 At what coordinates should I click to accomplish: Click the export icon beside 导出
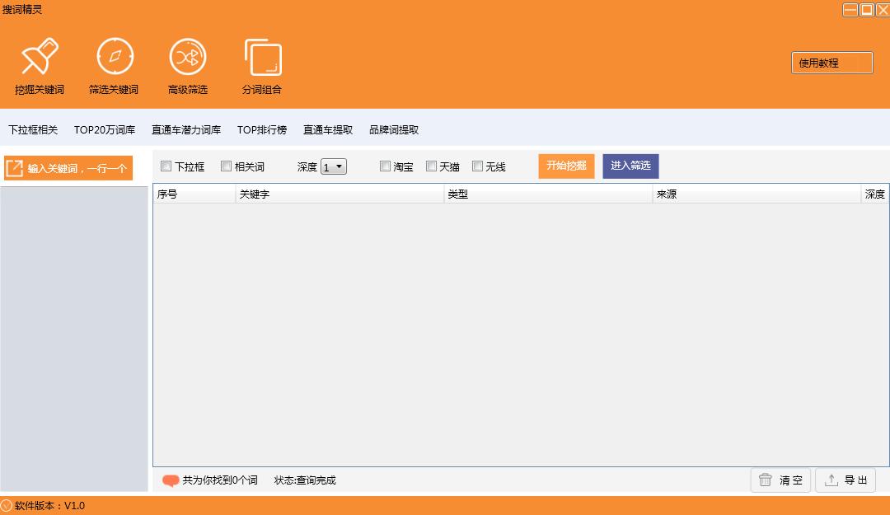831,480
